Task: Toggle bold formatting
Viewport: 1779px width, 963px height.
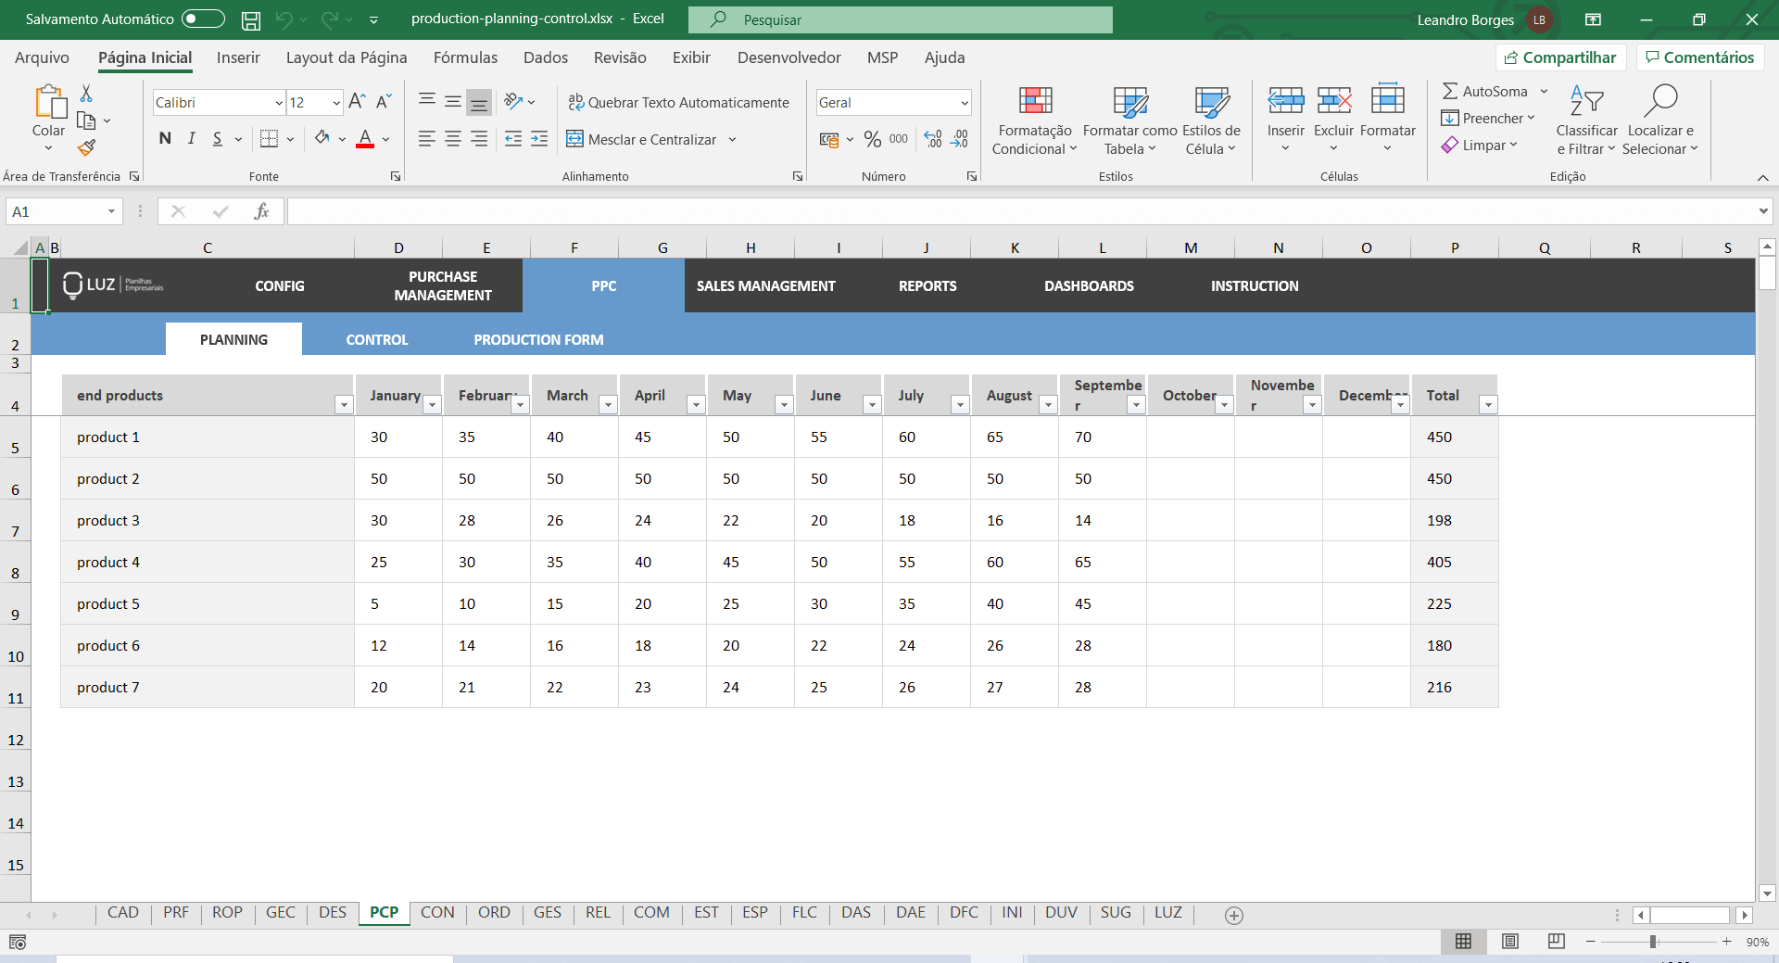Action: pos(165,138)
